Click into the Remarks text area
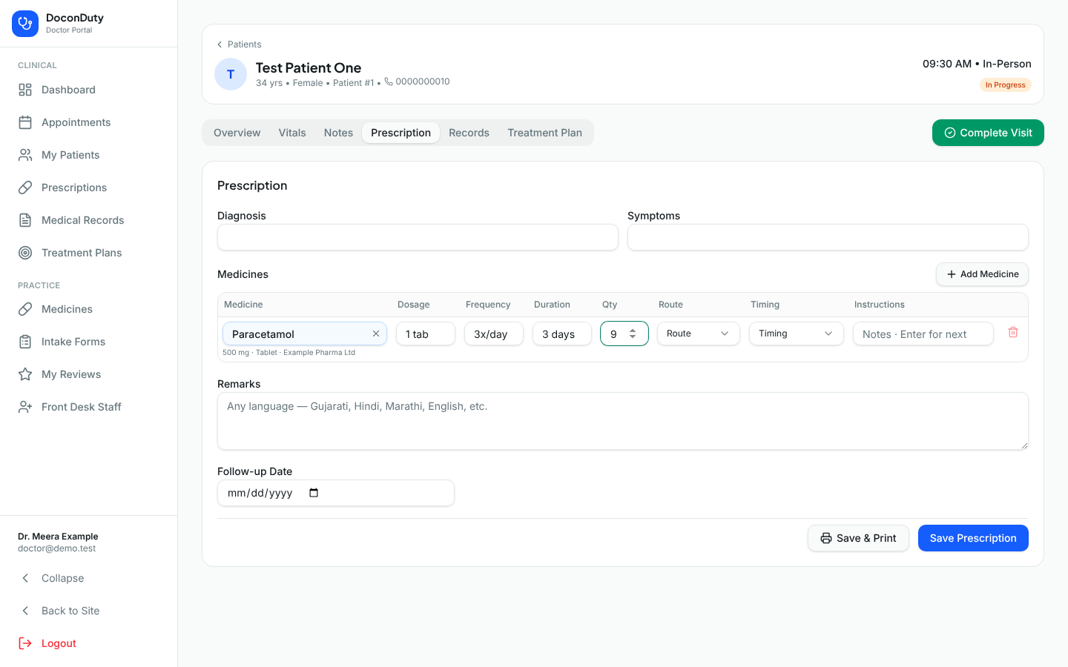Viewport: 1068px width, 667px height. tap(623, 421)
